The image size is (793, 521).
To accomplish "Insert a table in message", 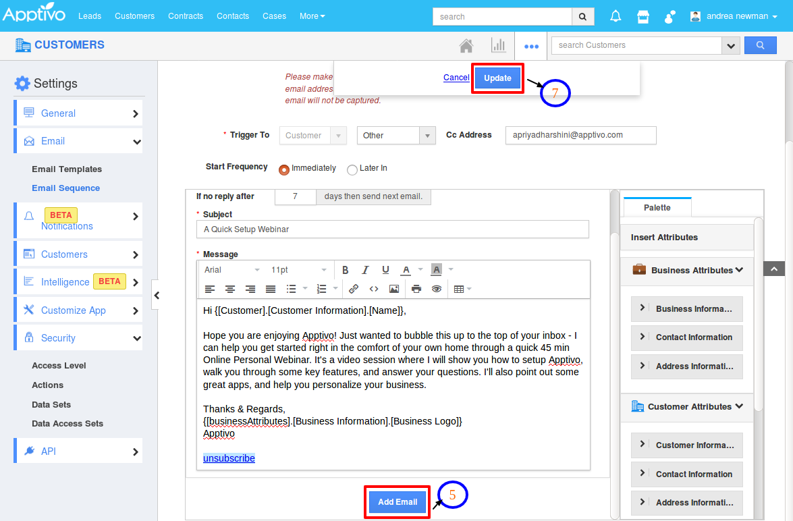I will 459,290.
